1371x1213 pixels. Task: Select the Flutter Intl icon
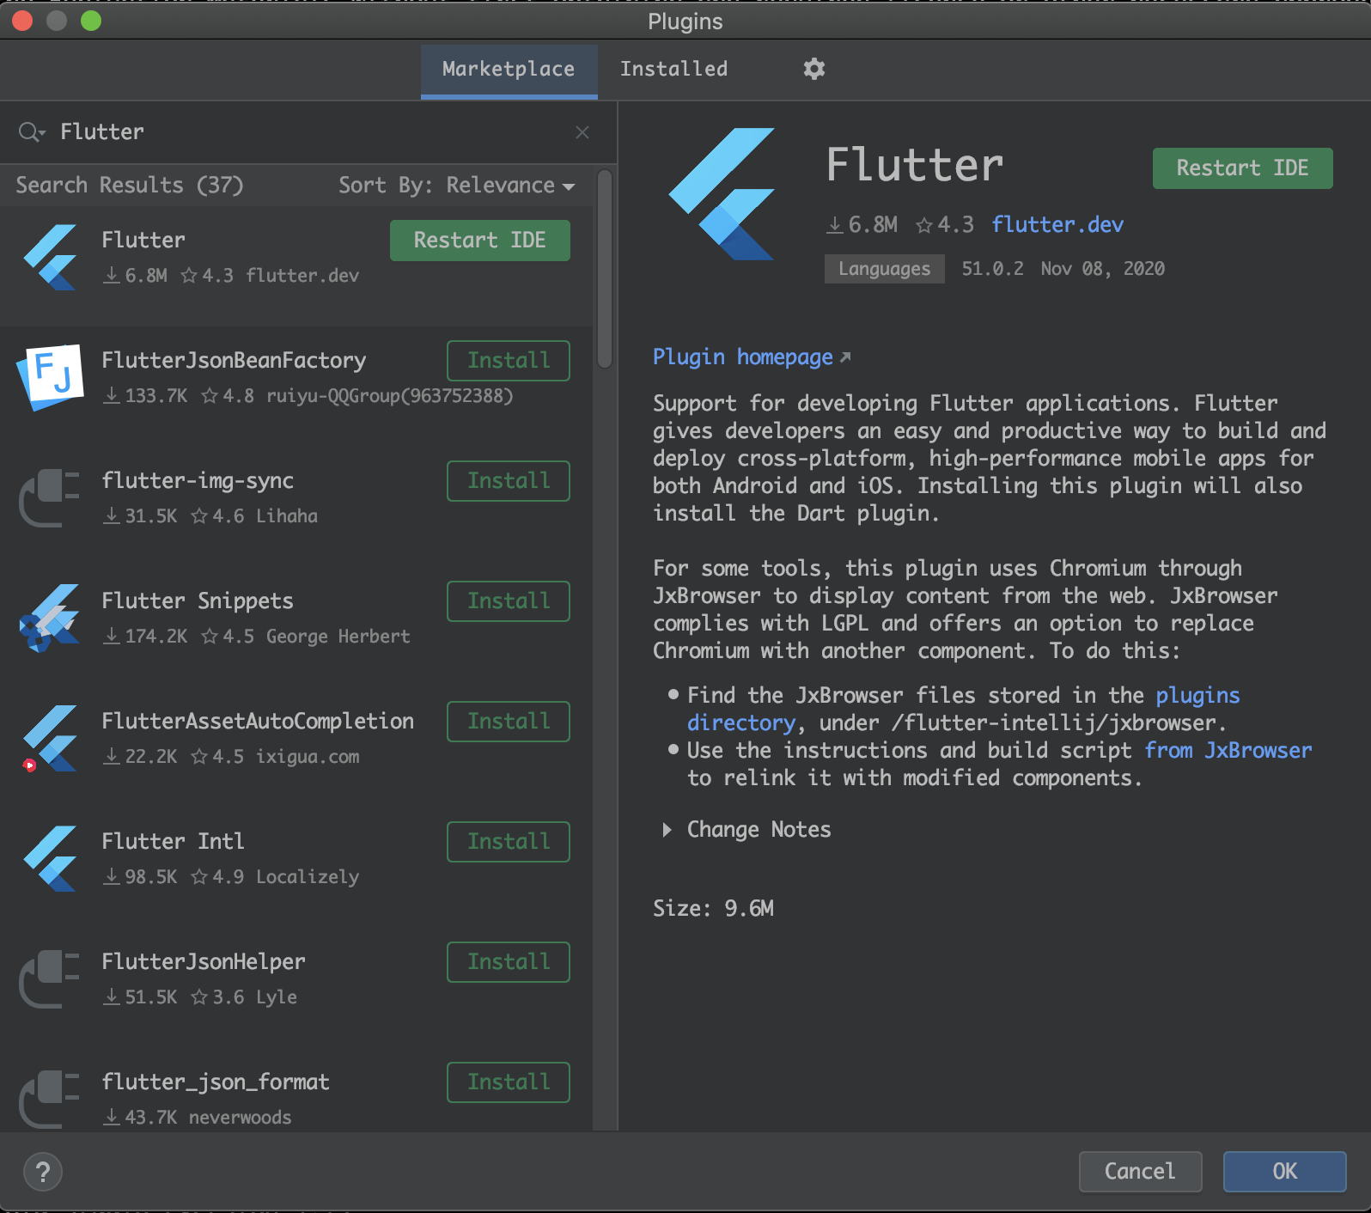point(51,858)
